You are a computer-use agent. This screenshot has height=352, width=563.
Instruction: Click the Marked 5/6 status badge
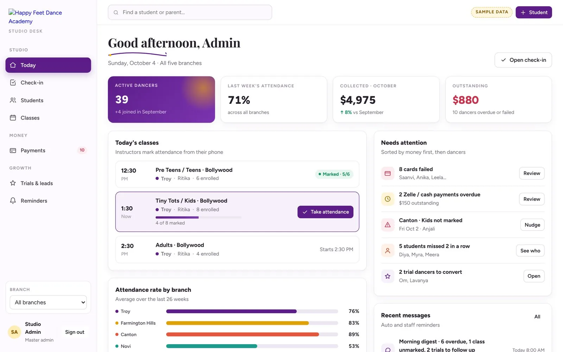[334, 174]
